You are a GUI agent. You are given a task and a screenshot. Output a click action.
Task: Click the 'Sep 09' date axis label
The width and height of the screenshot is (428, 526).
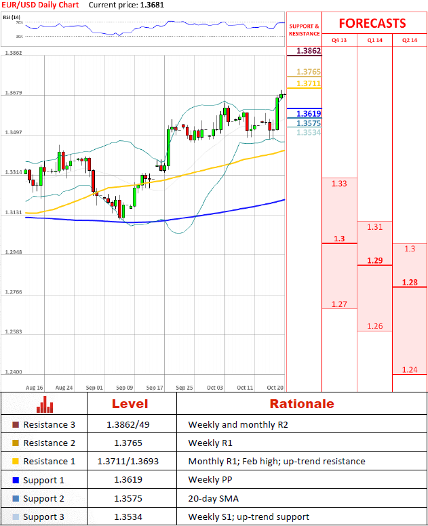click(125, 388)
